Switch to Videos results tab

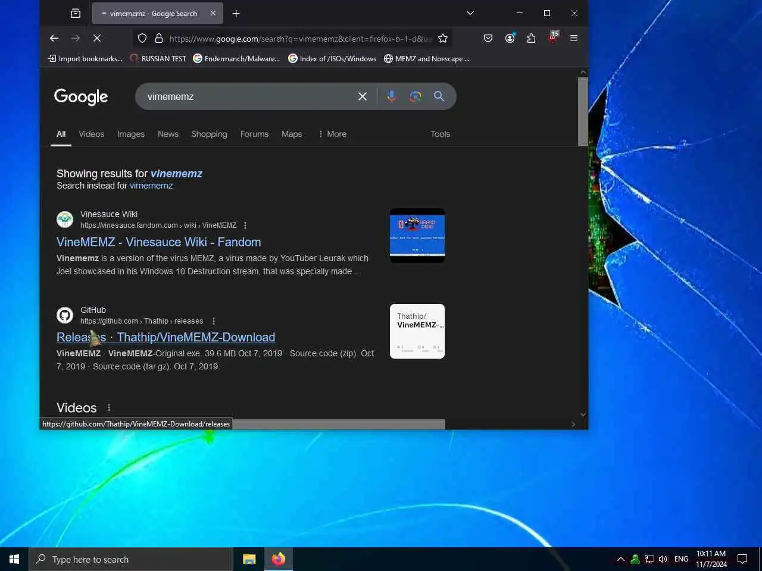92,134
